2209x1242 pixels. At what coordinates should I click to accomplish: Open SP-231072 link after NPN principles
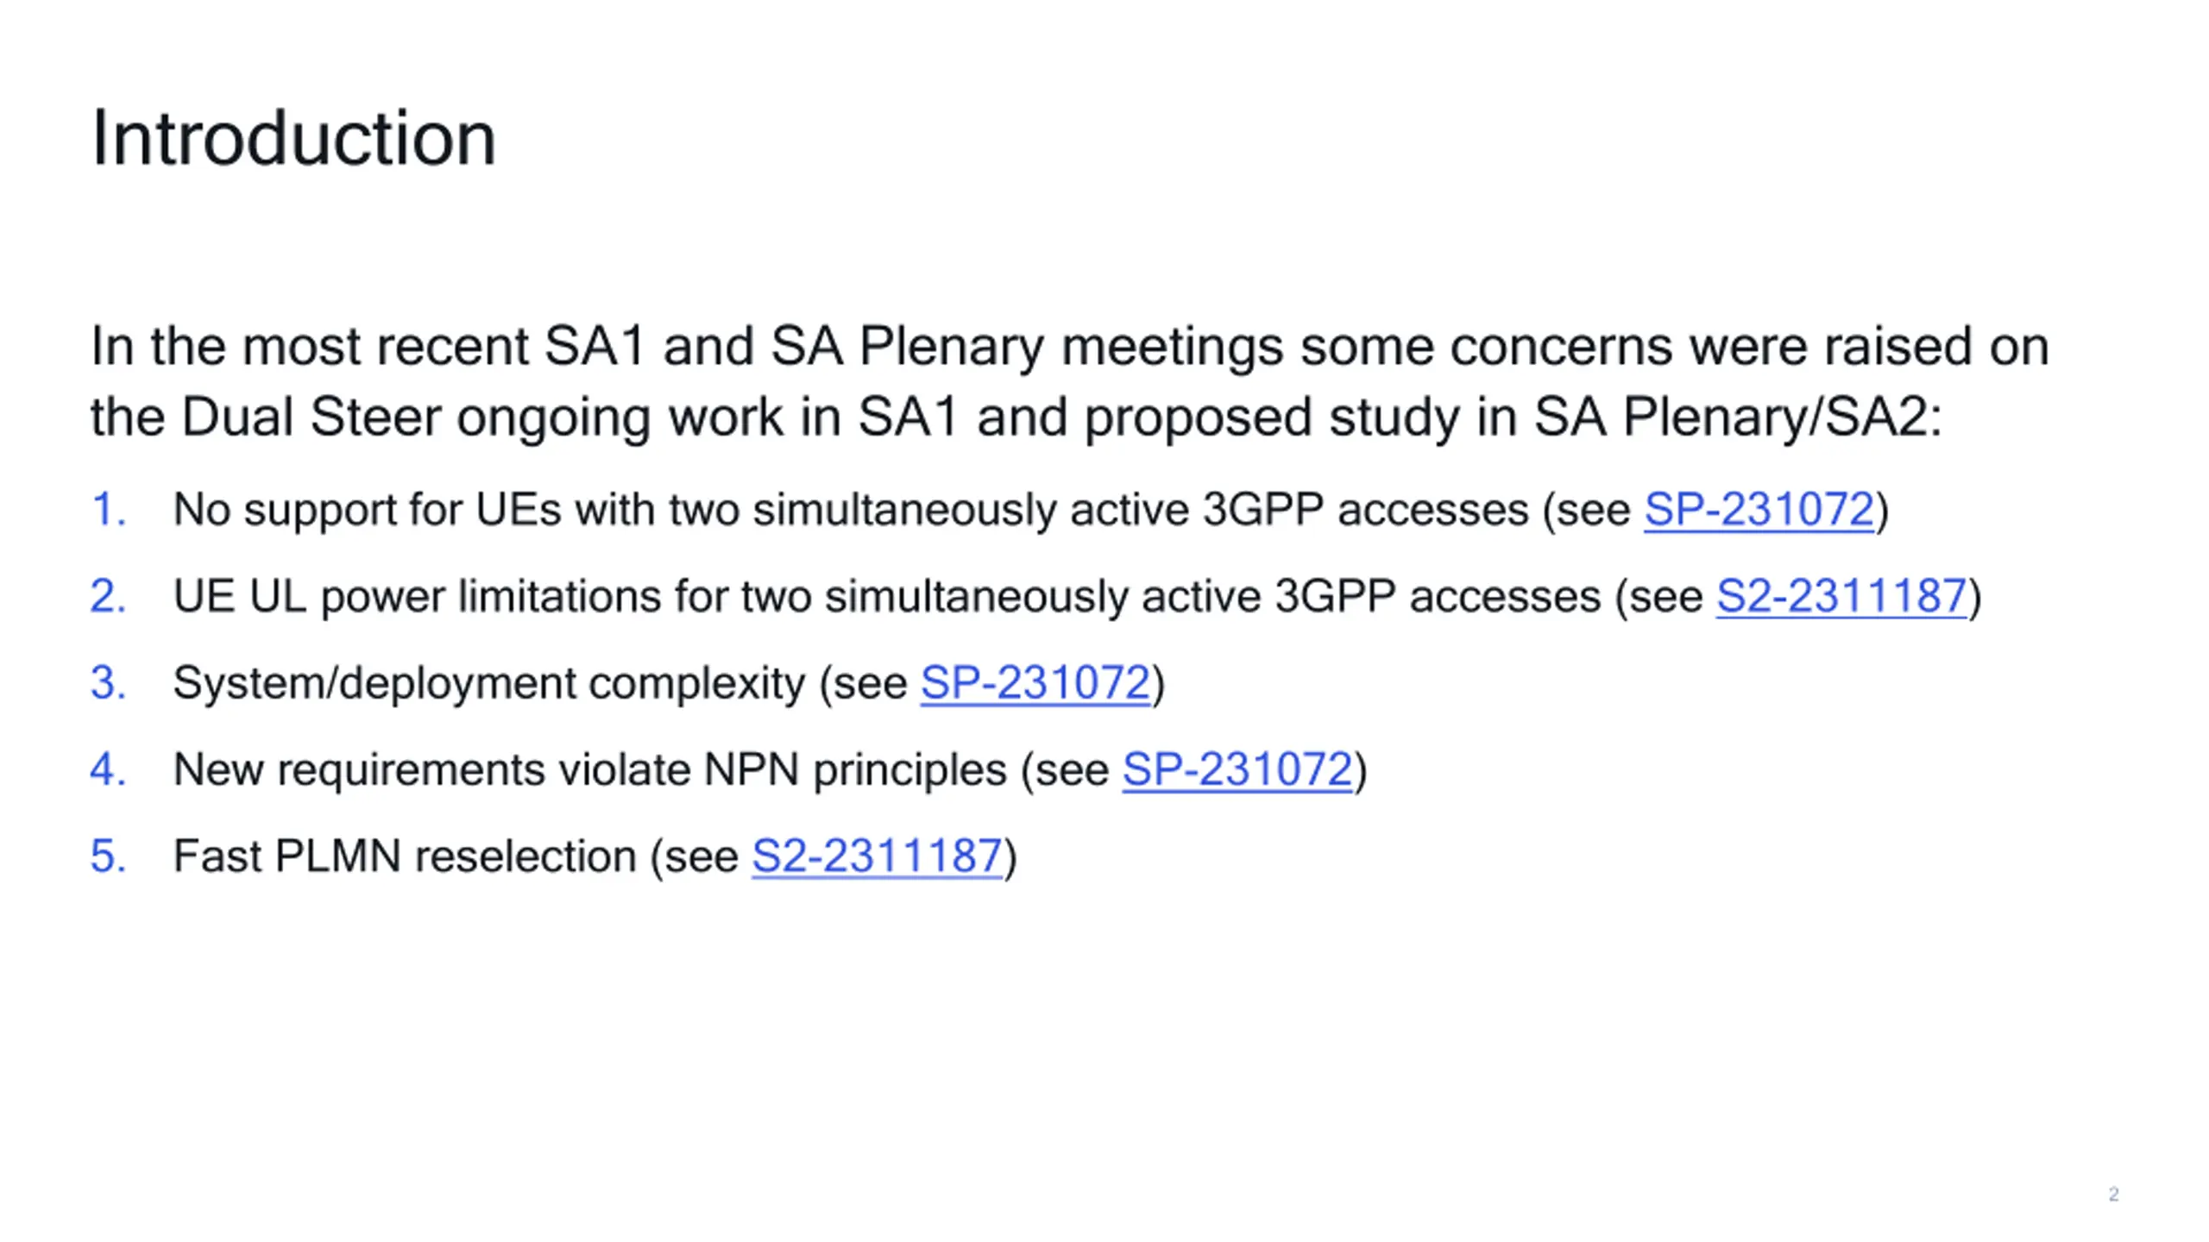coord(1237,769)
